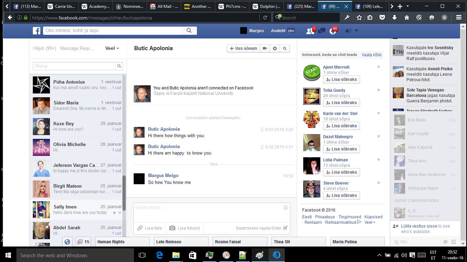This screenshot has width=467, height=262.
Task: Start video call with Butic Apolonia
Action: click(x=265, y=48)
